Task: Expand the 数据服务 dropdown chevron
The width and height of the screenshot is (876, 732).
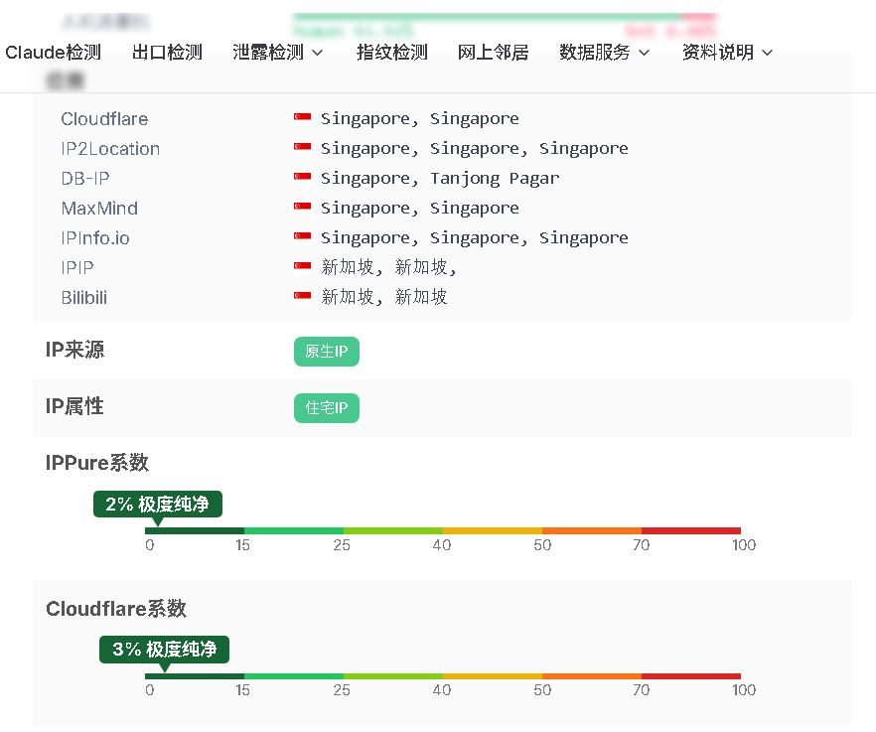Action: tap(645, 53)
